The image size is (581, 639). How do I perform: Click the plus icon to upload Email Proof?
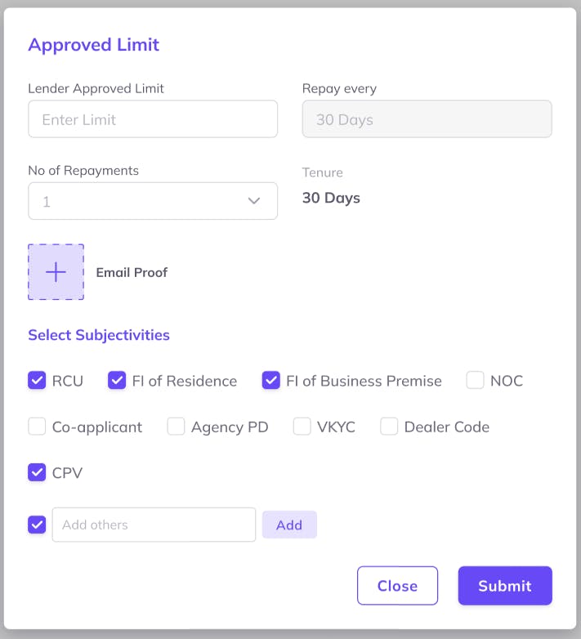(x=56, y=272)
